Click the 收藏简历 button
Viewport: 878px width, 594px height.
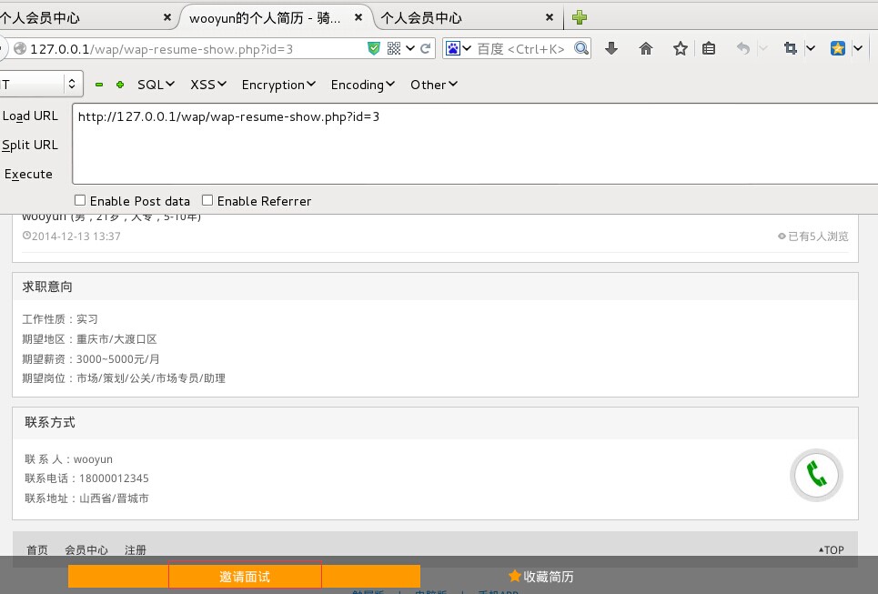[541, 577]
